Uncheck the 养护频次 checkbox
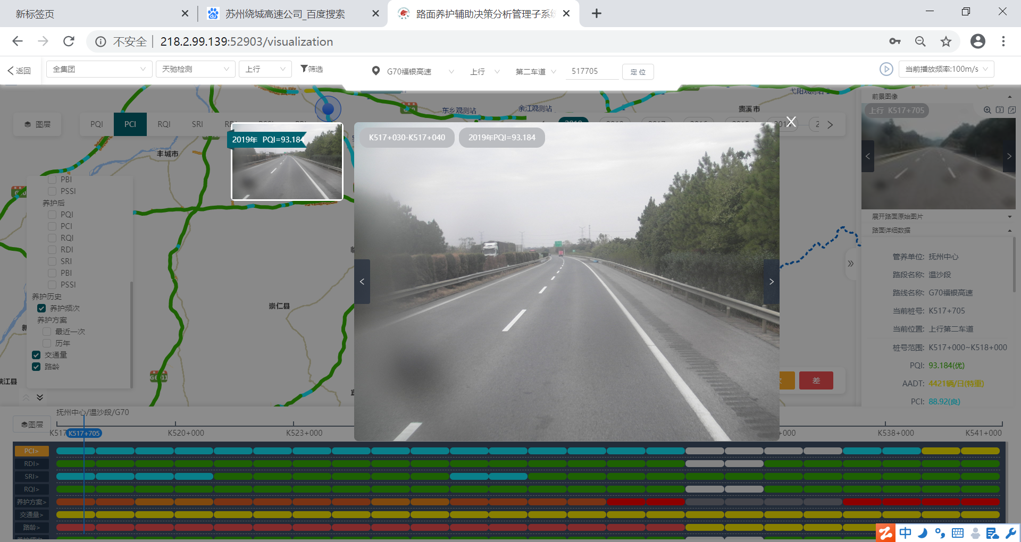The height and width of the screenshot is (542, 1021). coord(41,308)
